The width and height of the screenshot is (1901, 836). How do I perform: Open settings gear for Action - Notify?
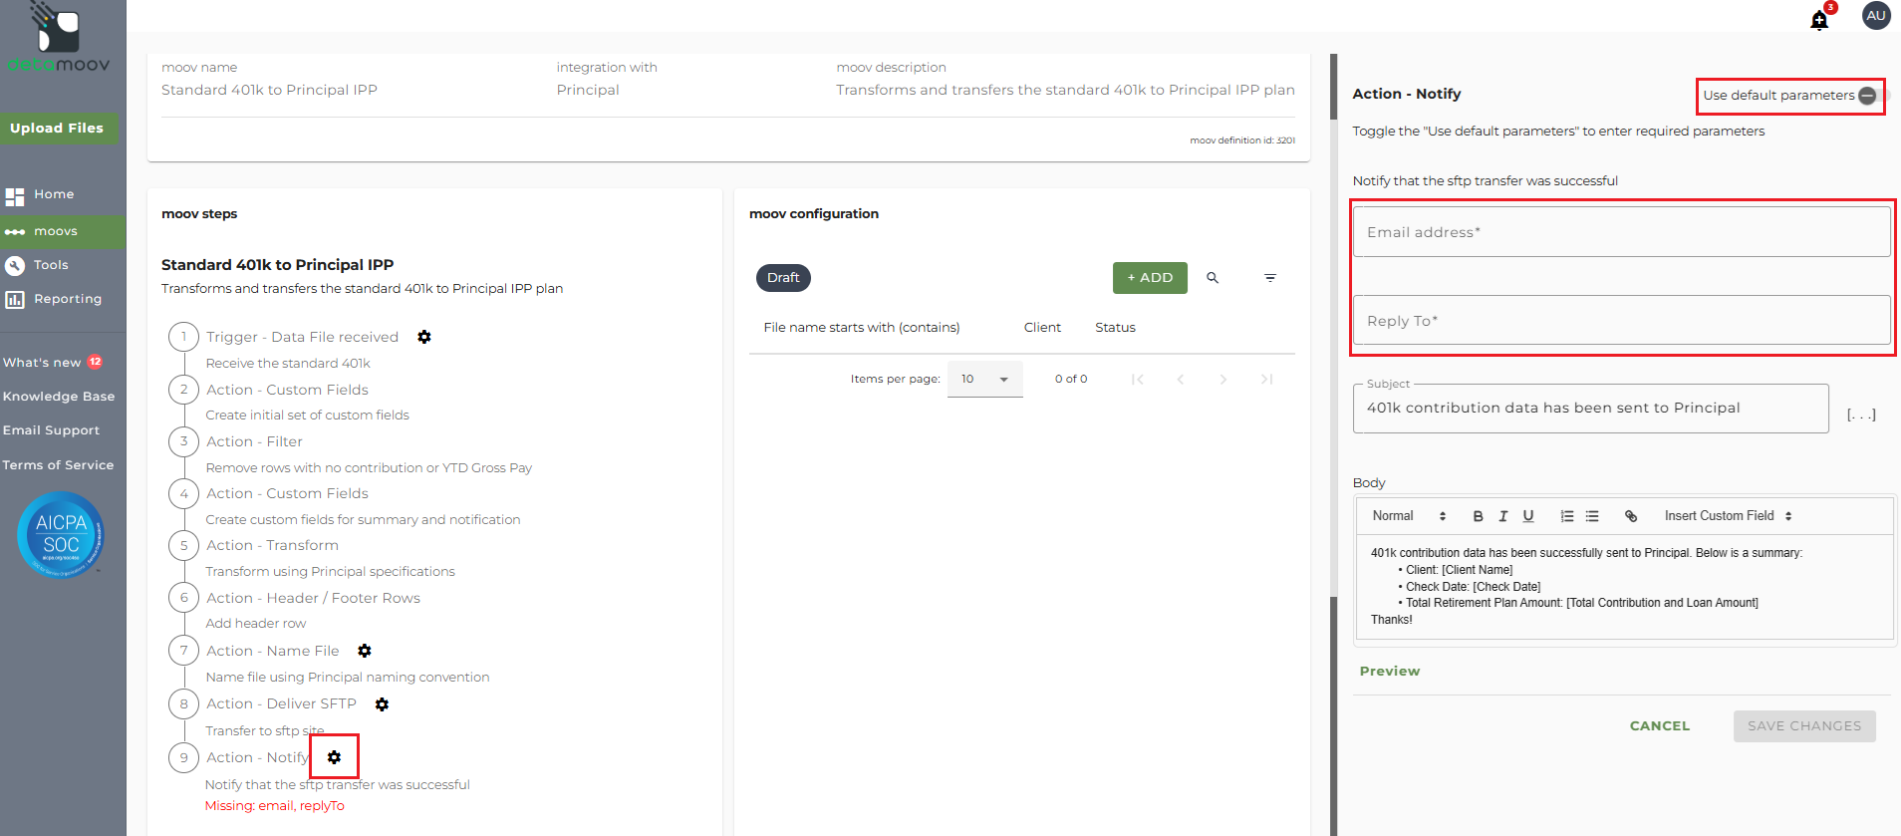tap(334, 757)
